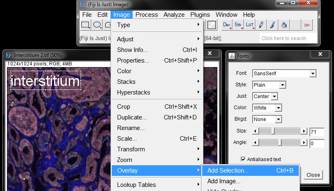This screenshot has height=191, width=334.
Task: Select the Polygon selection tool
Action: click(x=107, y=25)
